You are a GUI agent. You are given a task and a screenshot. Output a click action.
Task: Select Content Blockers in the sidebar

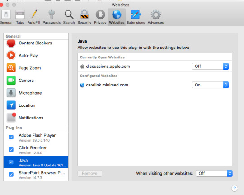coord(36,43)
